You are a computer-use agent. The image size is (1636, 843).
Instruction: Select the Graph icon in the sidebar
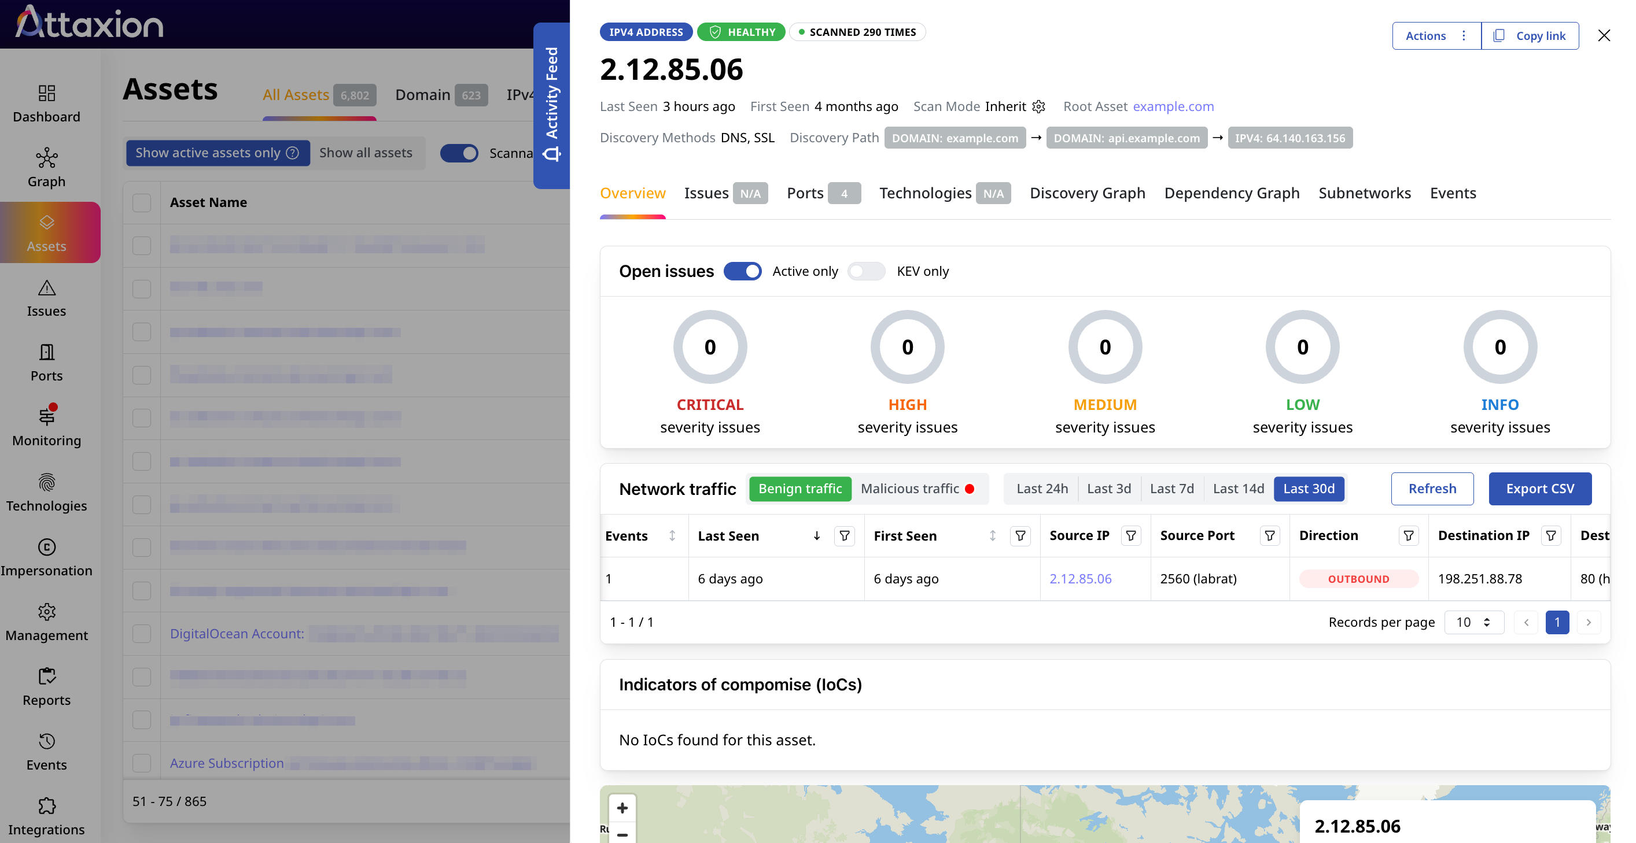[x=46, y=157]
